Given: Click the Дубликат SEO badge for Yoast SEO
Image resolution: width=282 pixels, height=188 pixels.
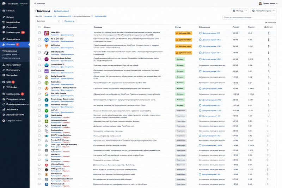Looking at the screenshot, I should pos(184,33).
